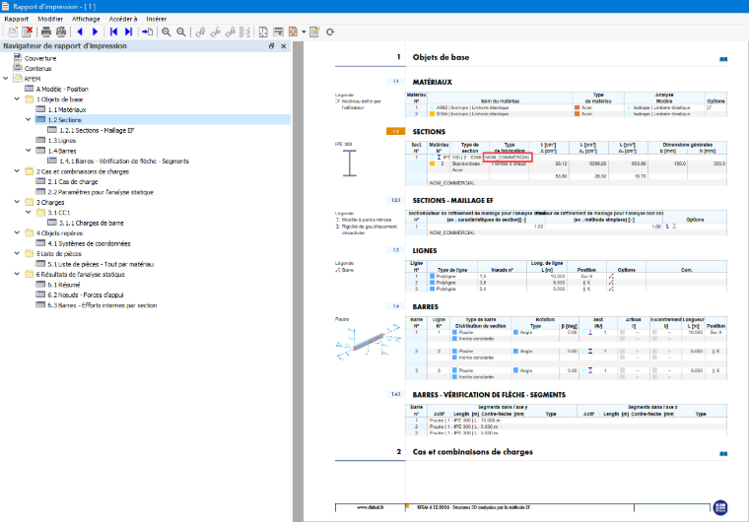Open the Affichage menu
Screen dimensions: 749x522
pyautogui.click(x=86, y=19)
